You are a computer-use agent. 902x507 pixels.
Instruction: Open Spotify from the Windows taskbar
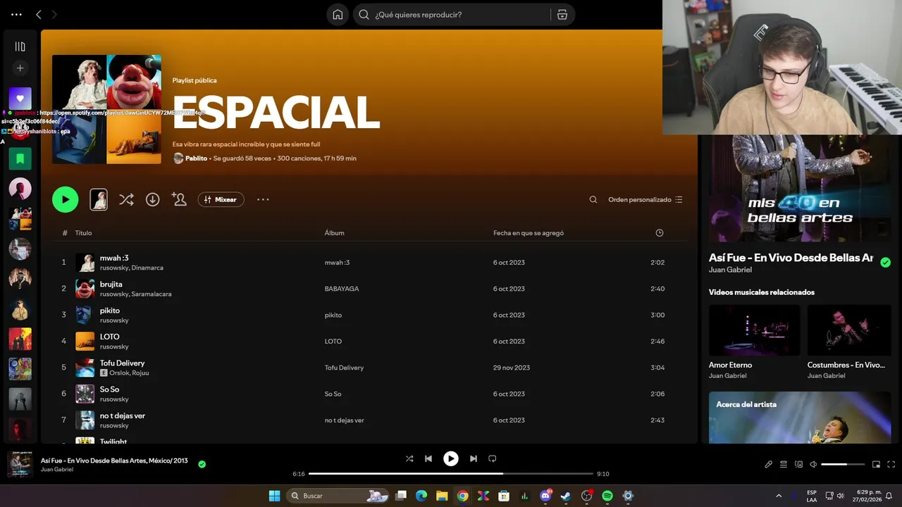tap(607, 496)
